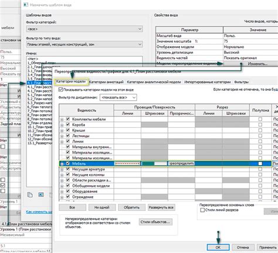Expand the Линии category node
The height and width of the screenshot is (253, 278).
point(62,142)
